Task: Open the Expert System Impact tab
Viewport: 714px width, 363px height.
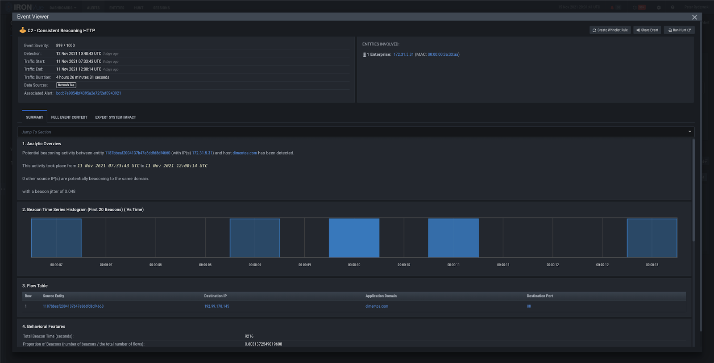Action: (x=116, y=117)
